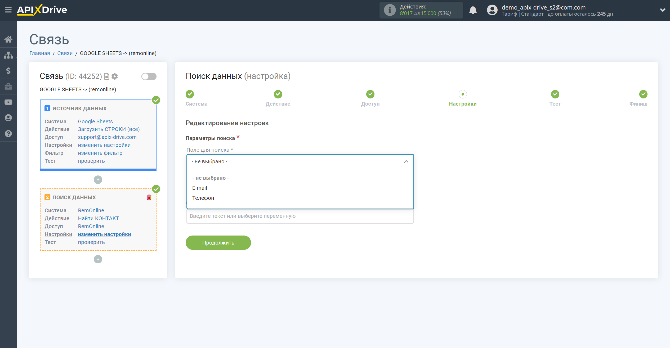670x348 pixels.
Task: Click the ПОИСК ДАННЫХ block header
Action: click(x=74, y=197)
